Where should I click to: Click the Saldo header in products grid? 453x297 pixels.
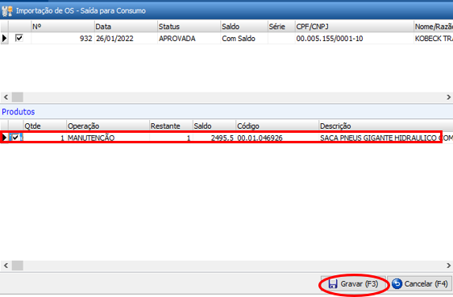[214, 126]
